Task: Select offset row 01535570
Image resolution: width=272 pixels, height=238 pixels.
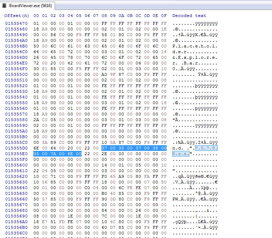Action: click(x=16, y=114)
